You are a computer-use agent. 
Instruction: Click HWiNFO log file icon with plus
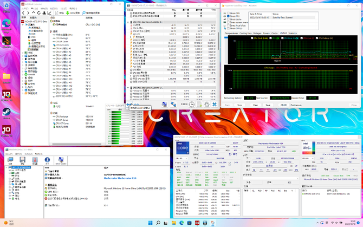(199, 105)
